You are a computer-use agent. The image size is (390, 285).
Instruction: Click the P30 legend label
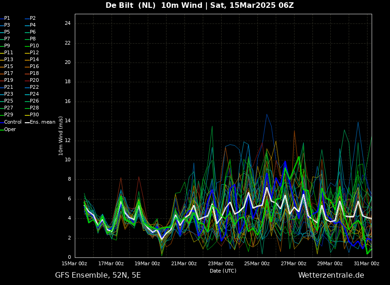(x=34, y=115)
